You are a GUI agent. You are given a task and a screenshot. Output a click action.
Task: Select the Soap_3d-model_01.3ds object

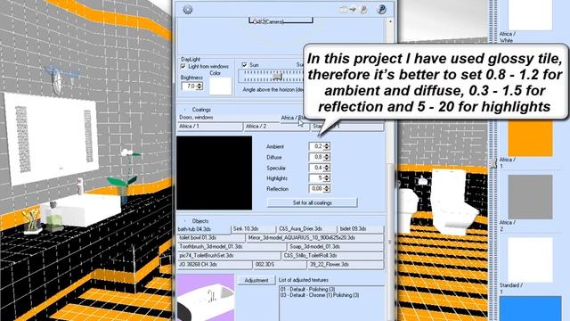point(336,247)
